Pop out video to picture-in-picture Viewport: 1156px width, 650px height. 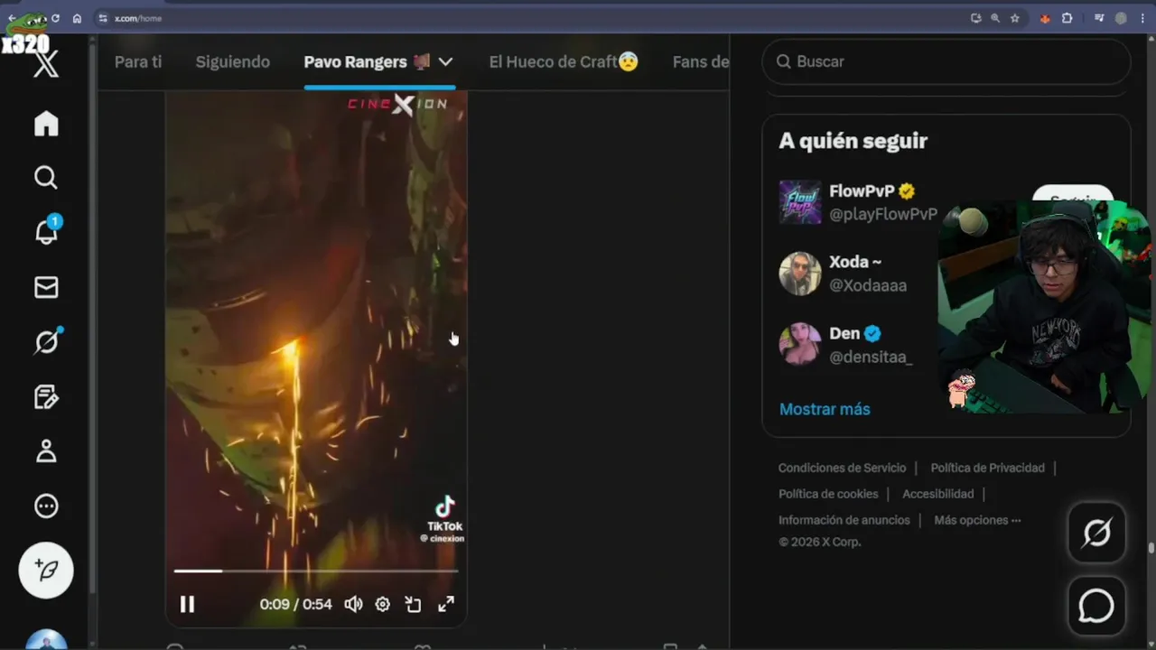tap(414, 604)
